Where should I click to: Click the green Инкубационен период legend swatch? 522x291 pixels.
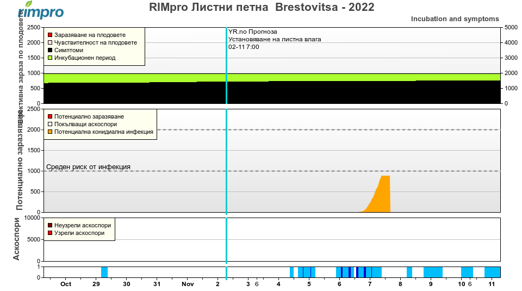pyautogui.click(x=50, y=58)
